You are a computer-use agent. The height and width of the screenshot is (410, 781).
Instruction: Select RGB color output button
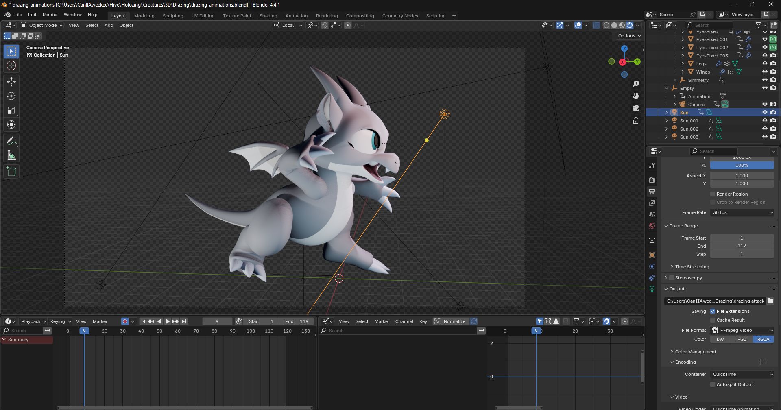[742, 339]
